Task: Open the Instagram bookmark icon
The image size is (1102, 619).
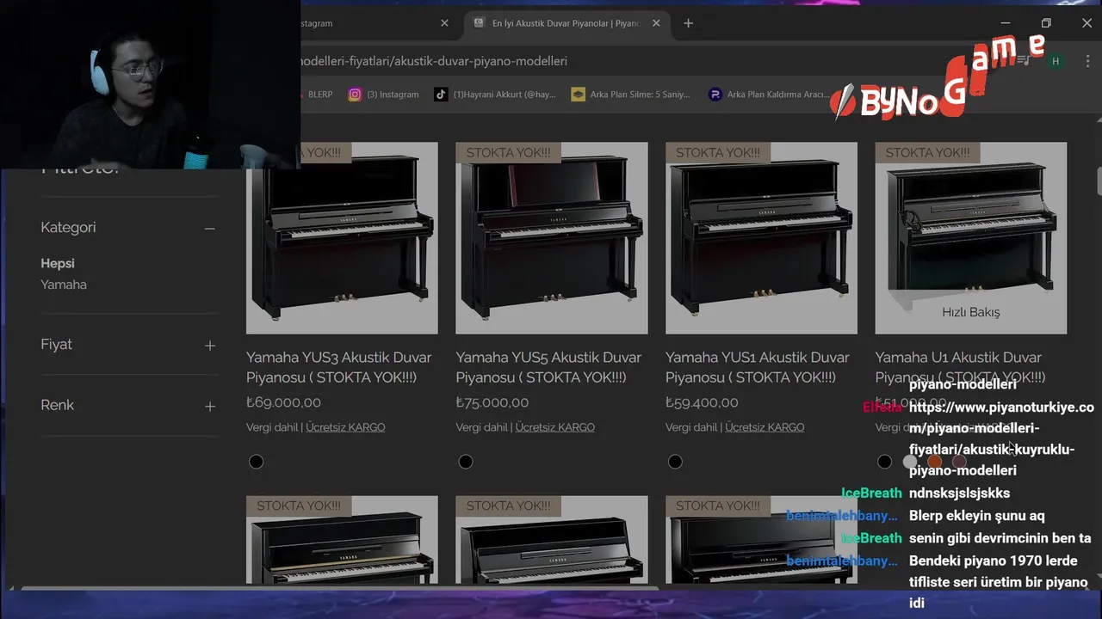Action: [x=355, y=95]
